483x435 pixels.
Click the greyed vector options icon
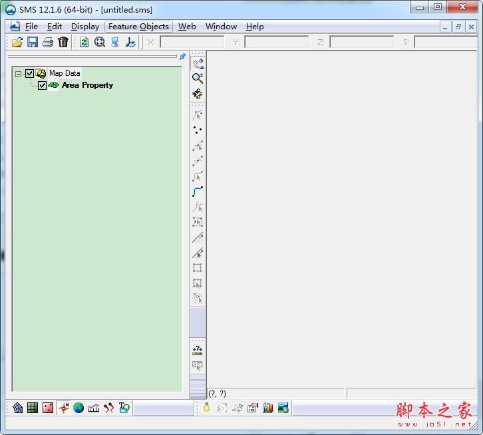tap(238, 408)
